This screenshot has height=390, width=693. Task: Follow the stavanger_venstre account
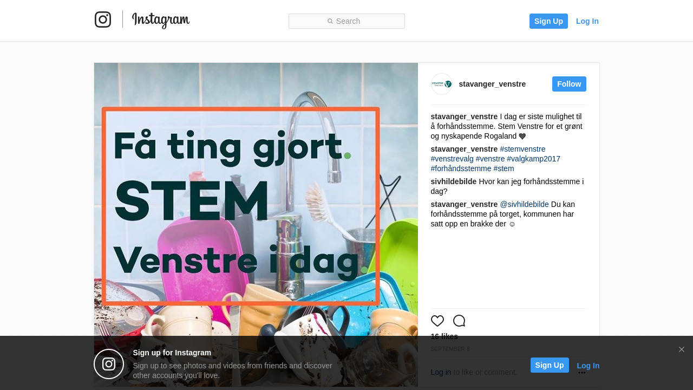(x=569, y=84)
